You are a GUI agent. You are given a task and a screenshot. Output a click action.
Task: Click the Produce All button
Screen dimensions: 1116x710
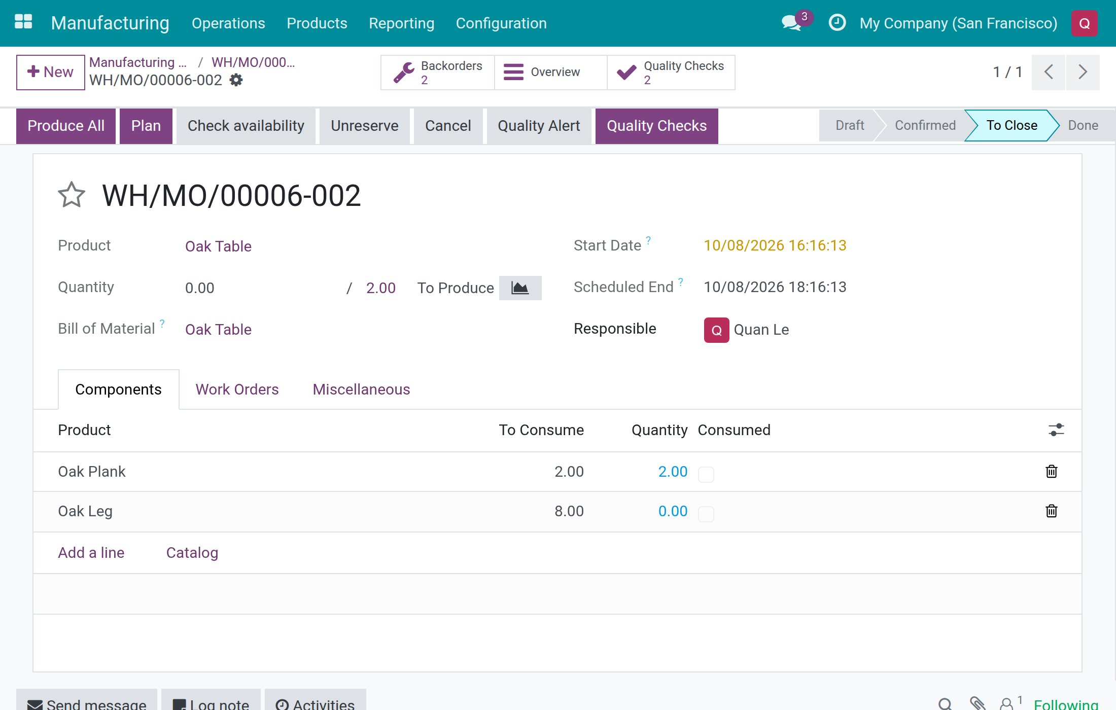click(66, 126)
